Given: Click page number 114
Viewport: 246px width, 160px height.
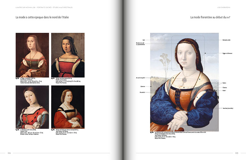Looking at the screenshot, I should (9, 153).
